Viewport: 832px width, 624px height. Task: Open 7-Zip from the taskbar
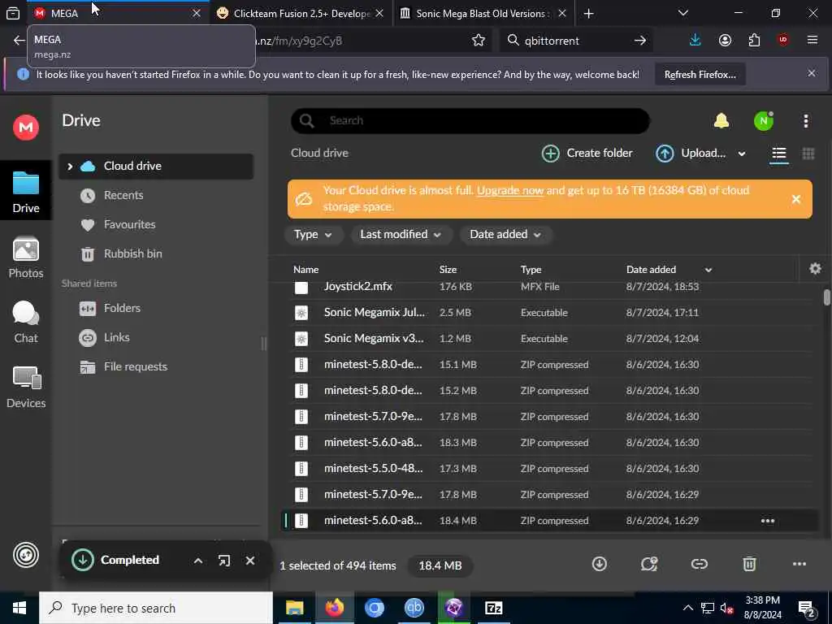point(493,608)
